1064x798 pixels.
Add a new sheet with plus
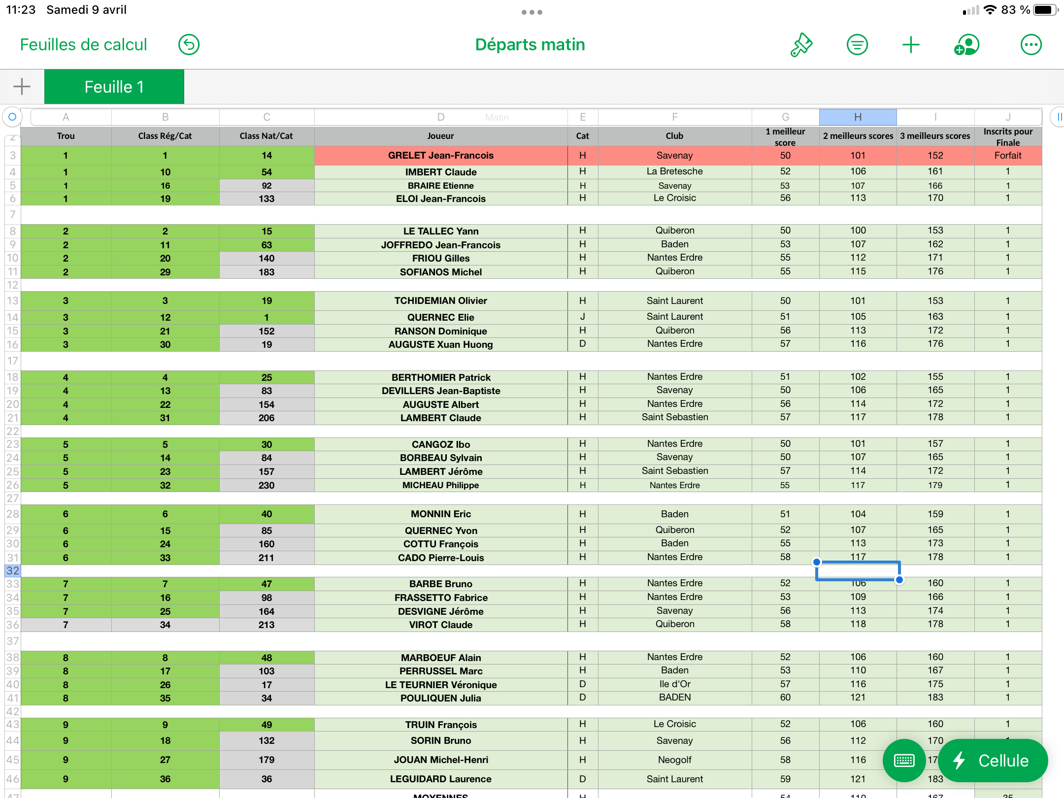click(22, 87)
